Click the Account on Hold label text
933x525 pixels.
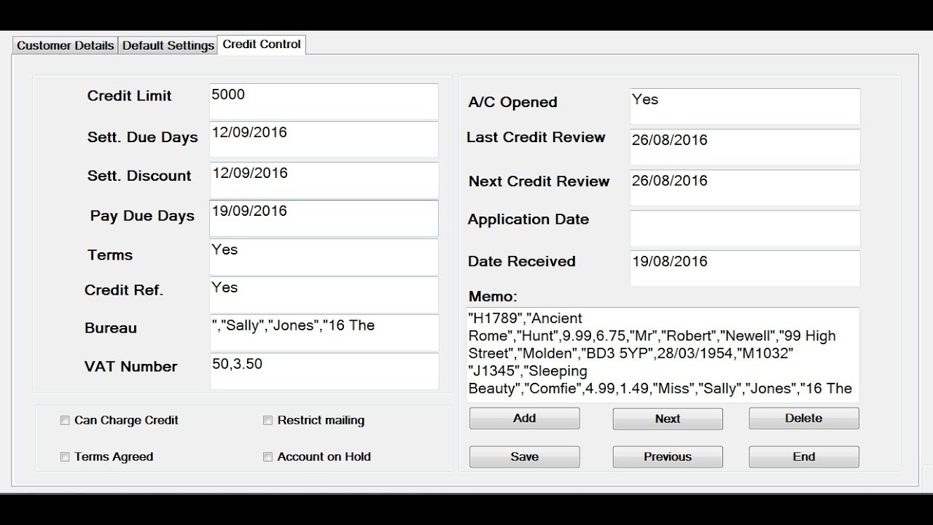coord(324,456)
